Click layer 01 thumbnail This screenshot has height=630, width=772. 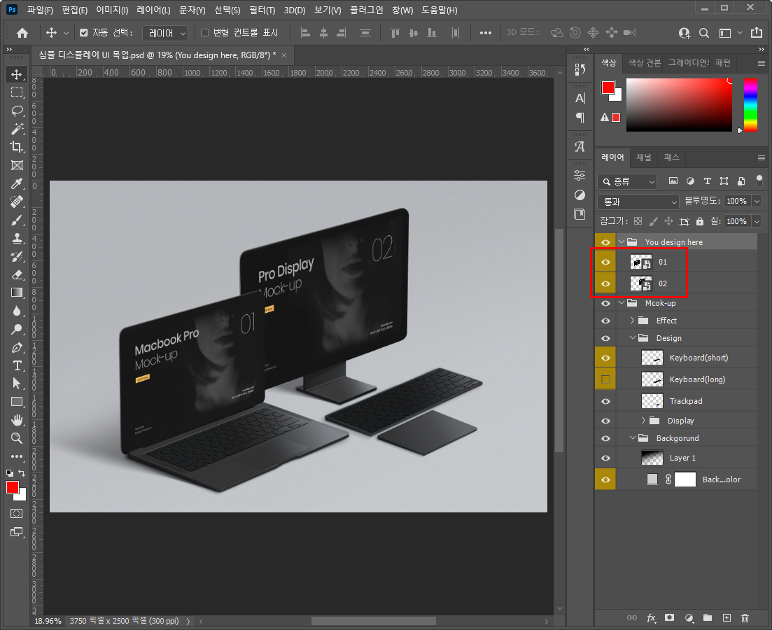[x=641, y=262]
